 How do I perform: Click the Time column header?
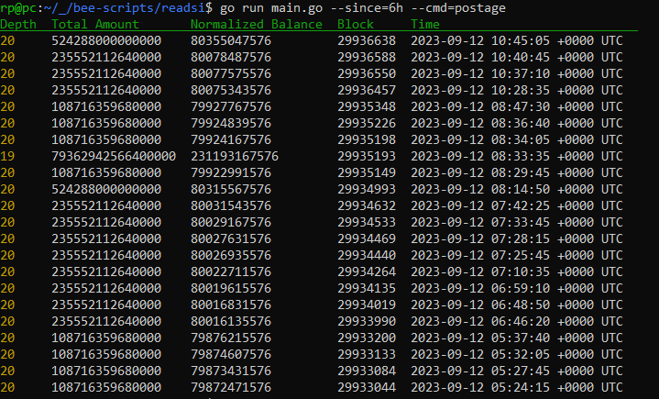(x=425, y=25)
